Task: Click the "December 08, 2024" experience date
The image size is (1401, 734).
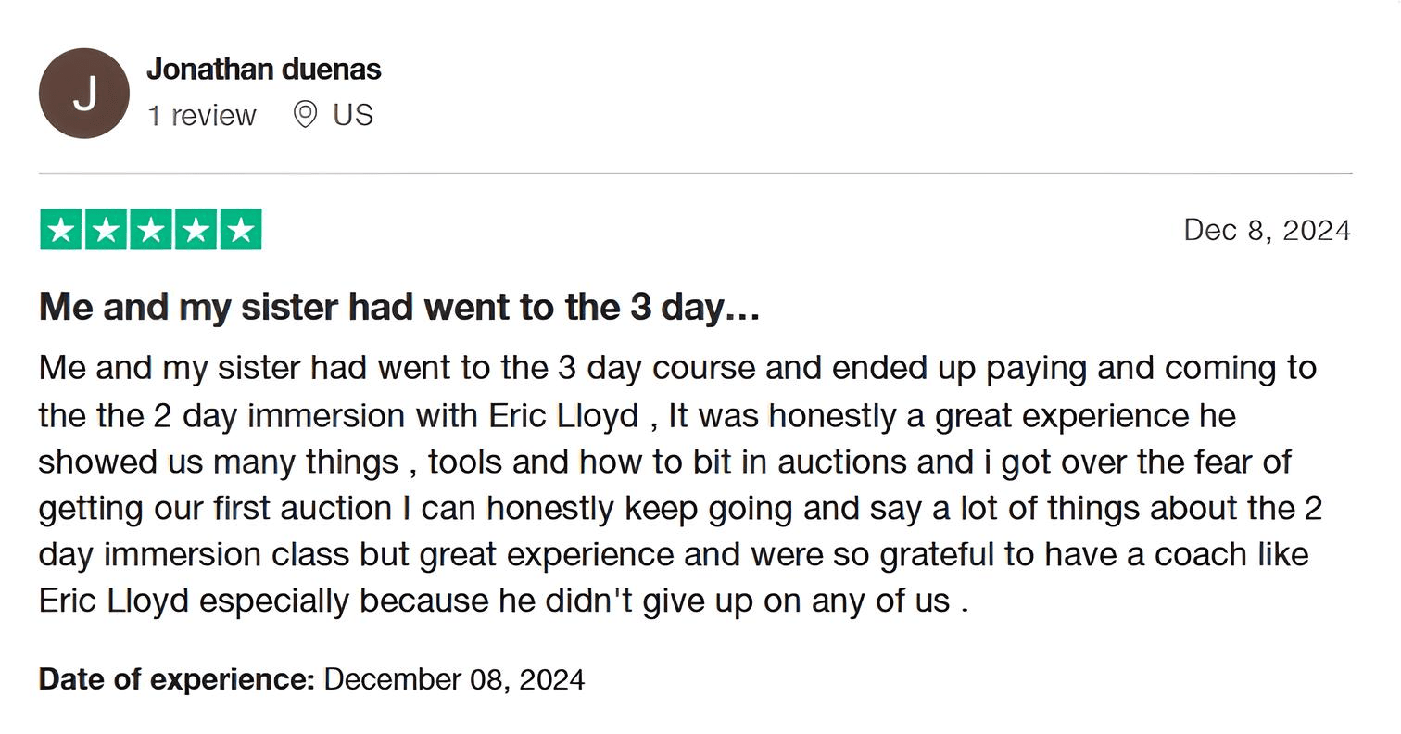Action: pos(454,679)
